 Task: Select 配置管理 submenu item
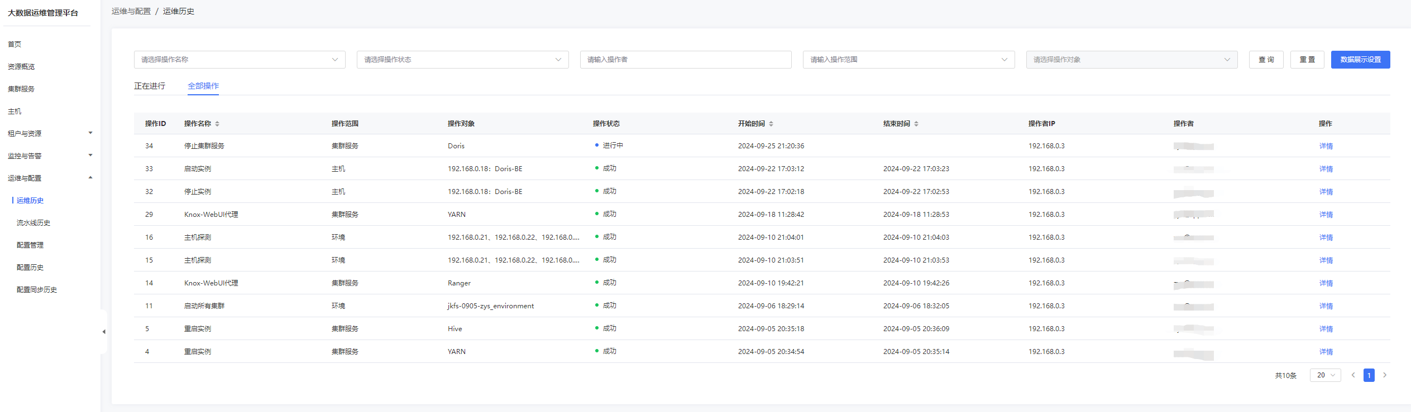coord(30,245)
